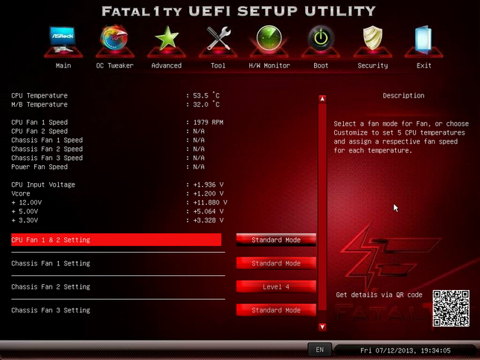Click the scroll up arrow
Viewport: 480px width, 360px height.
(322, 99)
